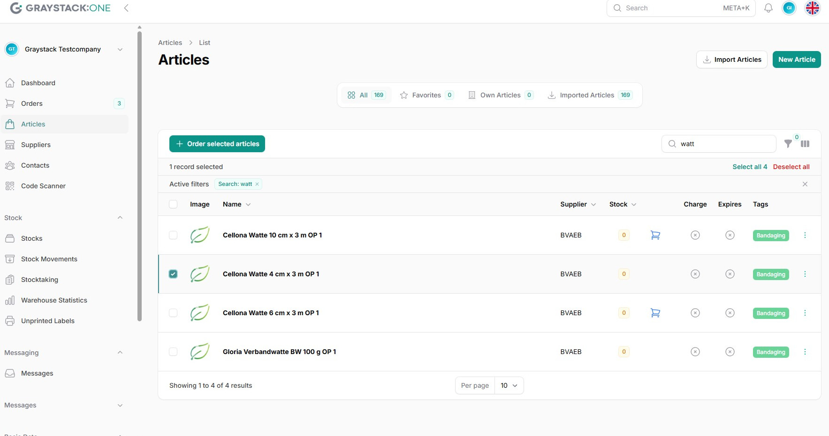Click cart icon for Cellona Watte 6 cm
Viewport: 829px width, 436px height.
655,313
